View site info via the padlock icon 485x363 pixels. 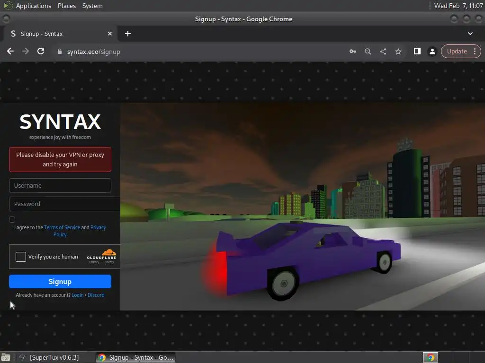(x=60, y=52)
